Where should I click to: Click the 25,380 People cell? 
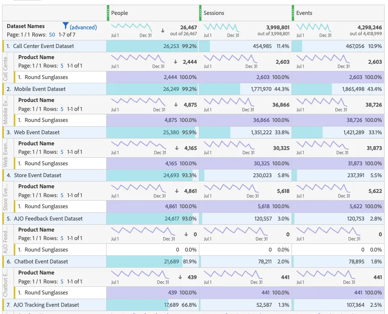(x=153, y=133)
